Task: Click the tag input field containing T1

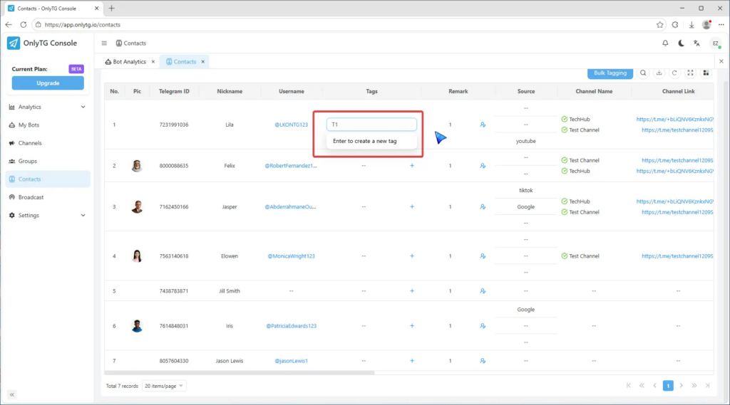Action: click(371, 125)
